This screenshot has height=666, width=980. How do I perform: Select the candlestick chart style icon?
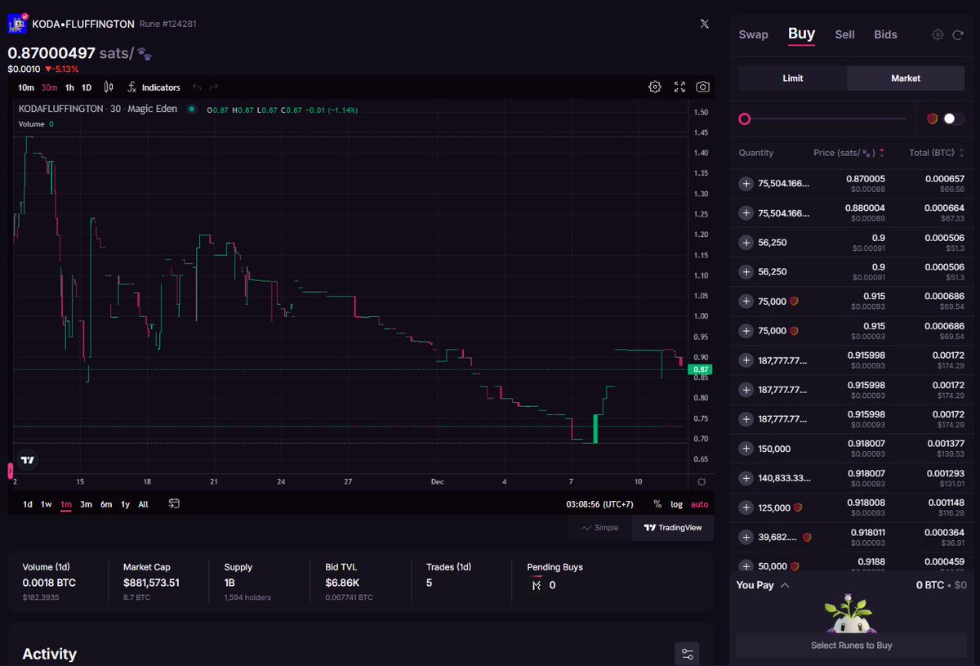coord(109,87)
